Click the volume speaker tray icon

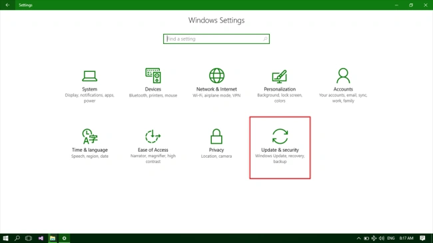click(382, 238)
